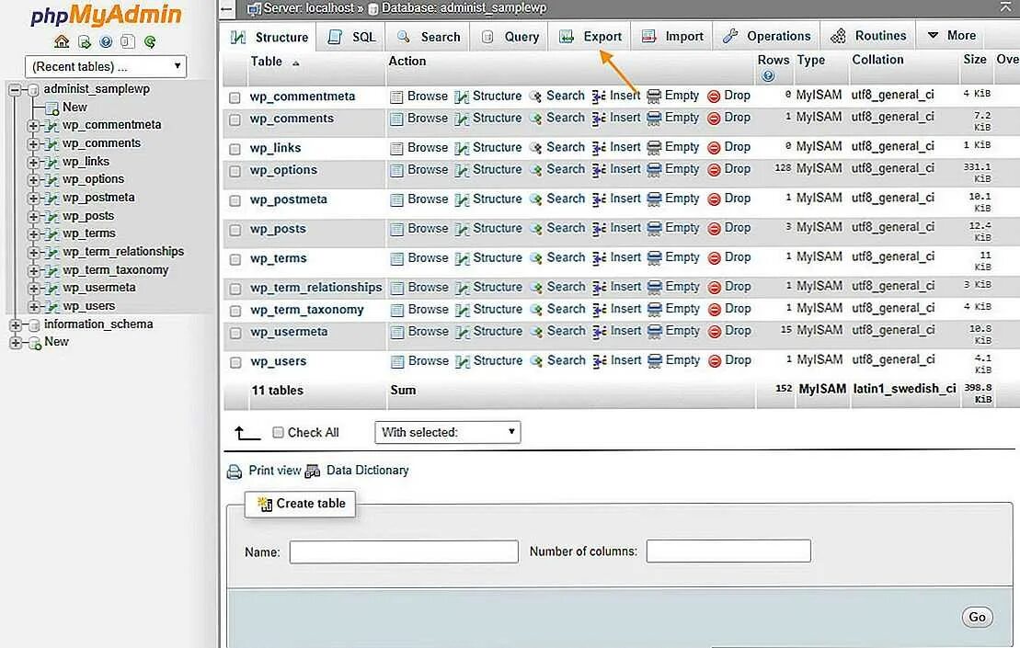Viewport: 1020px width, 648px height.
Task: Focus the Number of columns input field
Action: [x=728, y=551]
